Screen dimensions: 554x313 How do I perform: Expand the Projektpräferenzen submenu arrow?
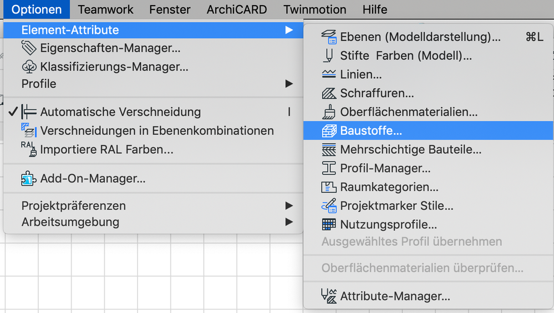pyautogui.click(x=289, y=206)
